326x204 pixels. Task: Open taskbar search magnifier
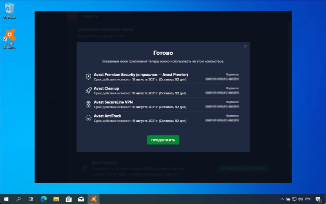19,199
